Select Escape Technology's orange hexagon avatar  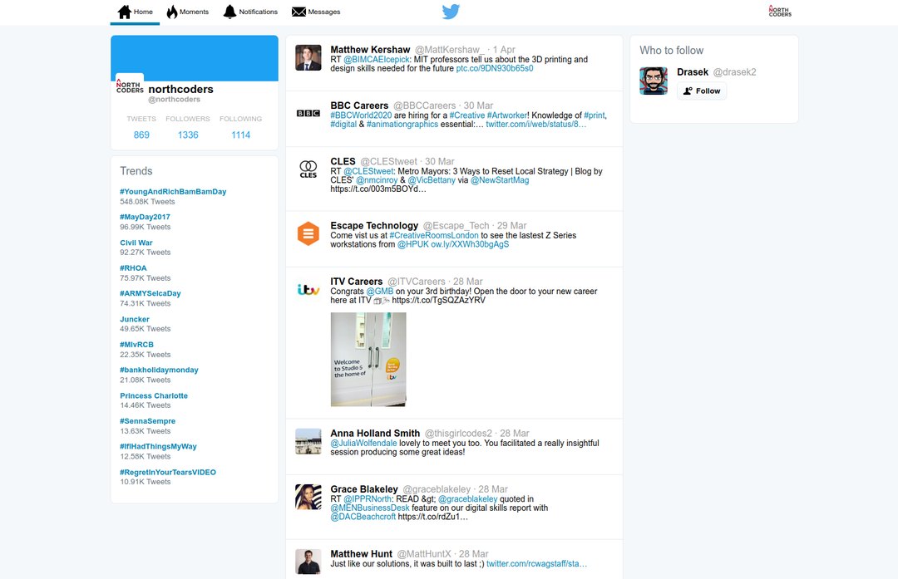coord(308,234)
